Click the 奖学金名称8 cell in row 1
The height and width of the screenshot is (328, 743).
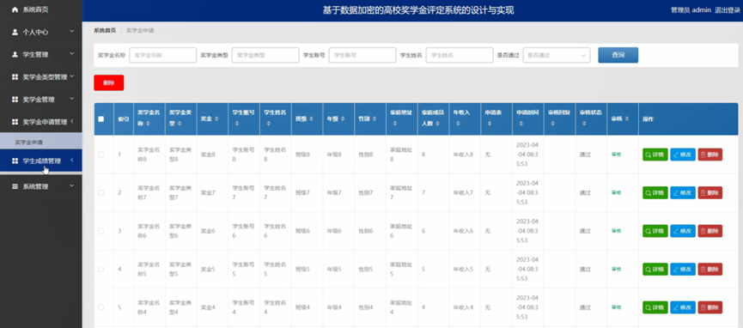(149, 155)
